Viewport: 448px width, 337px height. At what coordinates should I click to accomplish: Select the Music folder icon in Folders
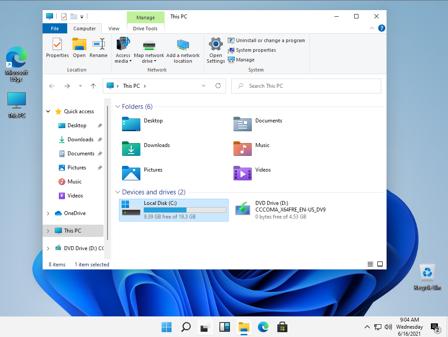click(x=243, y=149)
